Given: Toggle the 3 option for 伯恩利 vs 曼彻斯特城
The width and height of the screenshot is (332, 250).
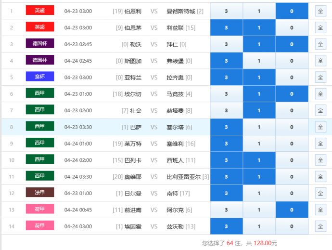Looking at the screenshot, I should (x=226, y=11).
